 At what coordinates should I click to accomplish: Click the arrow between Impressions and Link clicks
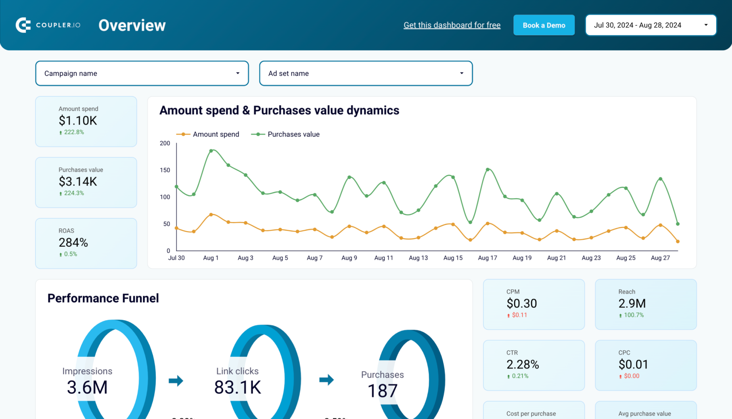pos(176,380)
